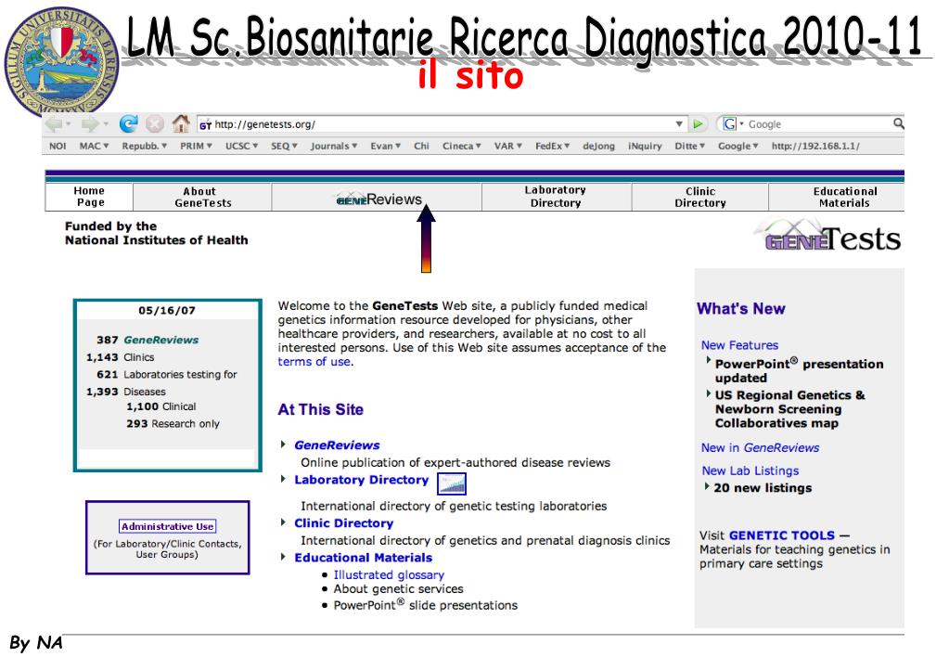Viewport: 949px width, 657px height.
Task: Open the NOI bookmark
Action: 58,146
